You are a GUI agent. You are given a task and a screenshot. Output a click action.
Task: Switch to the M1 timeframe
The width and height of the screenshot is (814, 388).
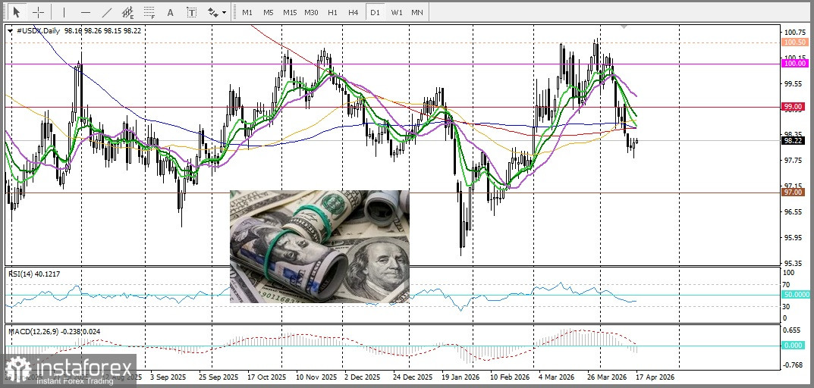pyautogui.click(x=247, y=12)
